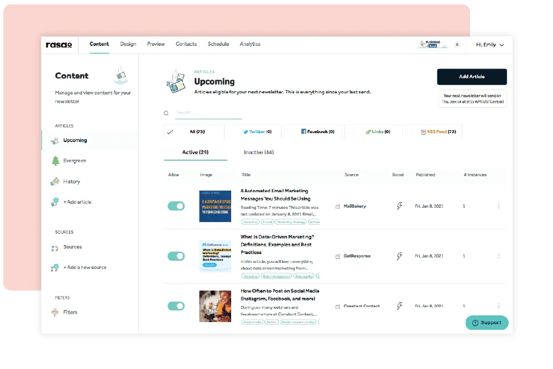The width and height of the screenshot is (553, 369).
Task: Click the Add article sidebar icon
Action: point(55,202)
